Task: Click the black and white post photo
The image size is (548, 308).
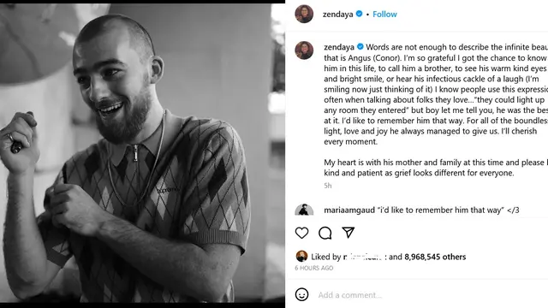Action: pyautogui.click(x=143, y=153)
